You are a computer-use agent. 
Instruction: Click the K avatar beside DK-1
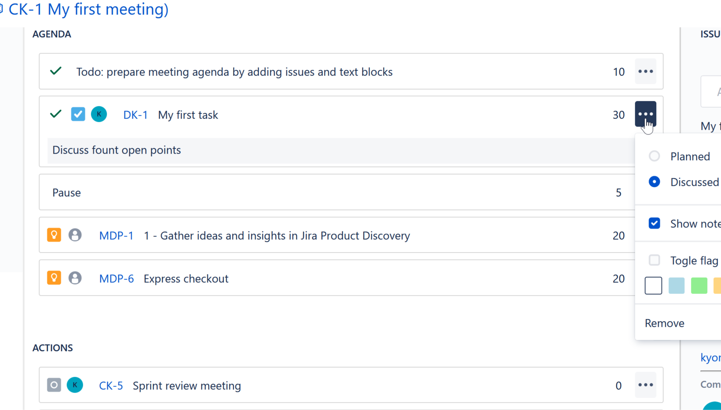click(99, 114)
